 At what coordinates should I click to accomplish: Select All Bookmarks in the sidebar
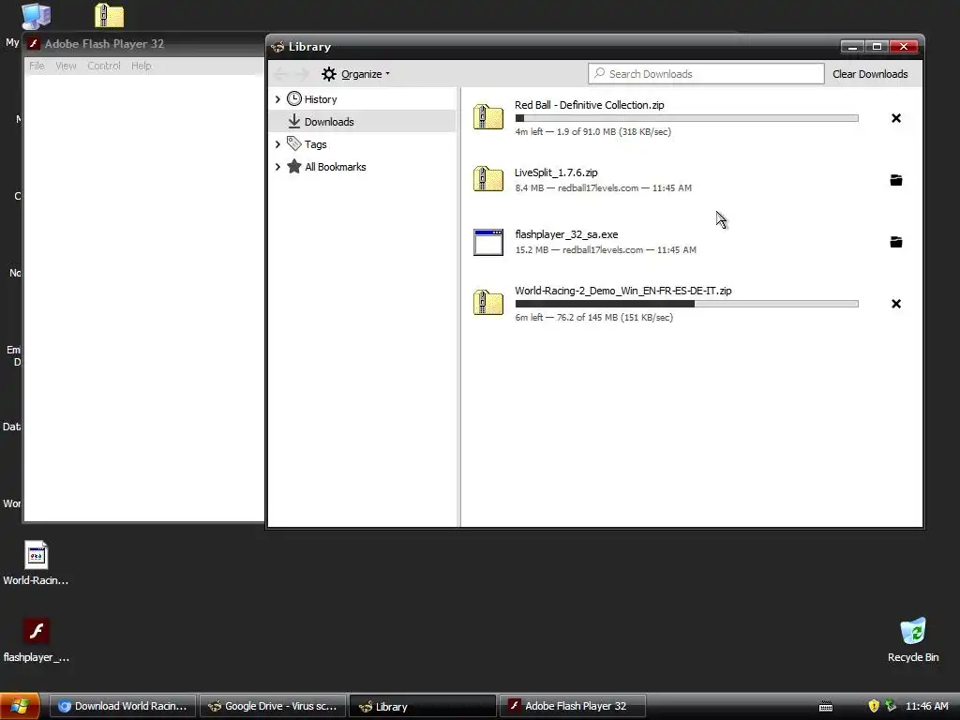pyautogui.click(x=363, y=167)
